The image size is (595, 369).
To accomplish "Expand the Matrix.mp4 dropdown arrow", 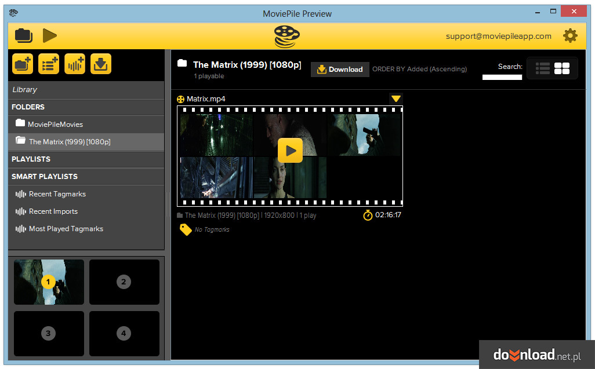I will pyautogui.click(x=396, y=99).
